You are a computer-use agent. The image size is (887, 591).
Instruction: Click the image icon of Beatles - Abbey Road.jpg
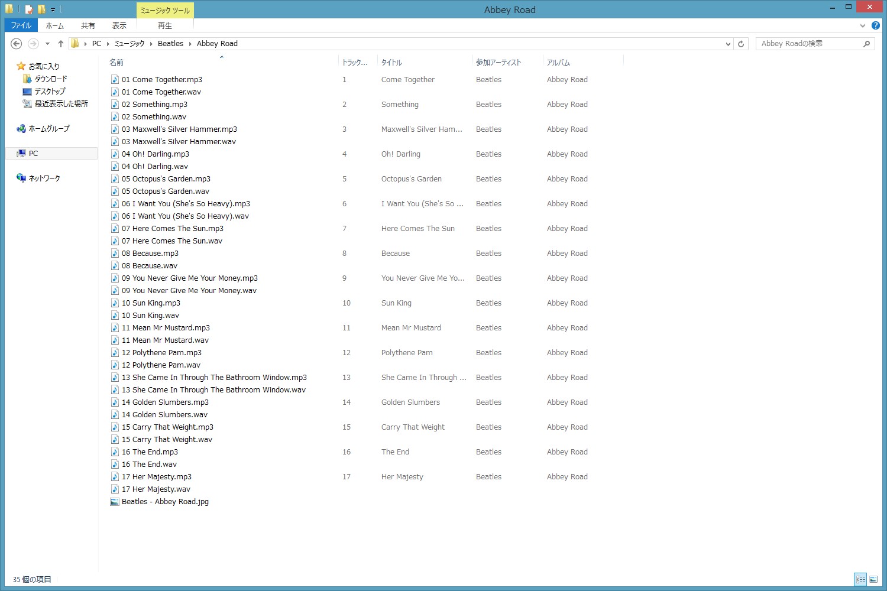(x=115, y=501)
